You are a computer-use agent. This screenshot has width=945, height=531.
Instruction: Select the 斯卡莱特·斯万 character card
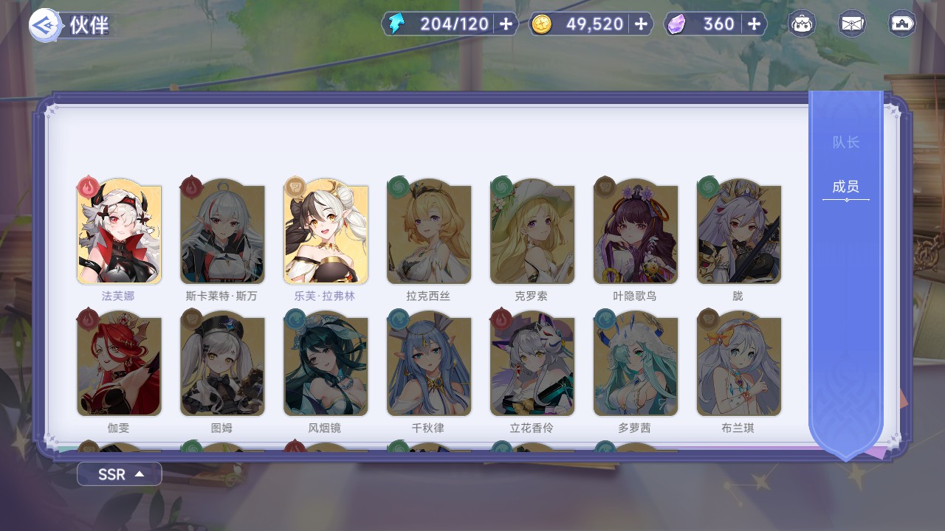tap(222, 232)
